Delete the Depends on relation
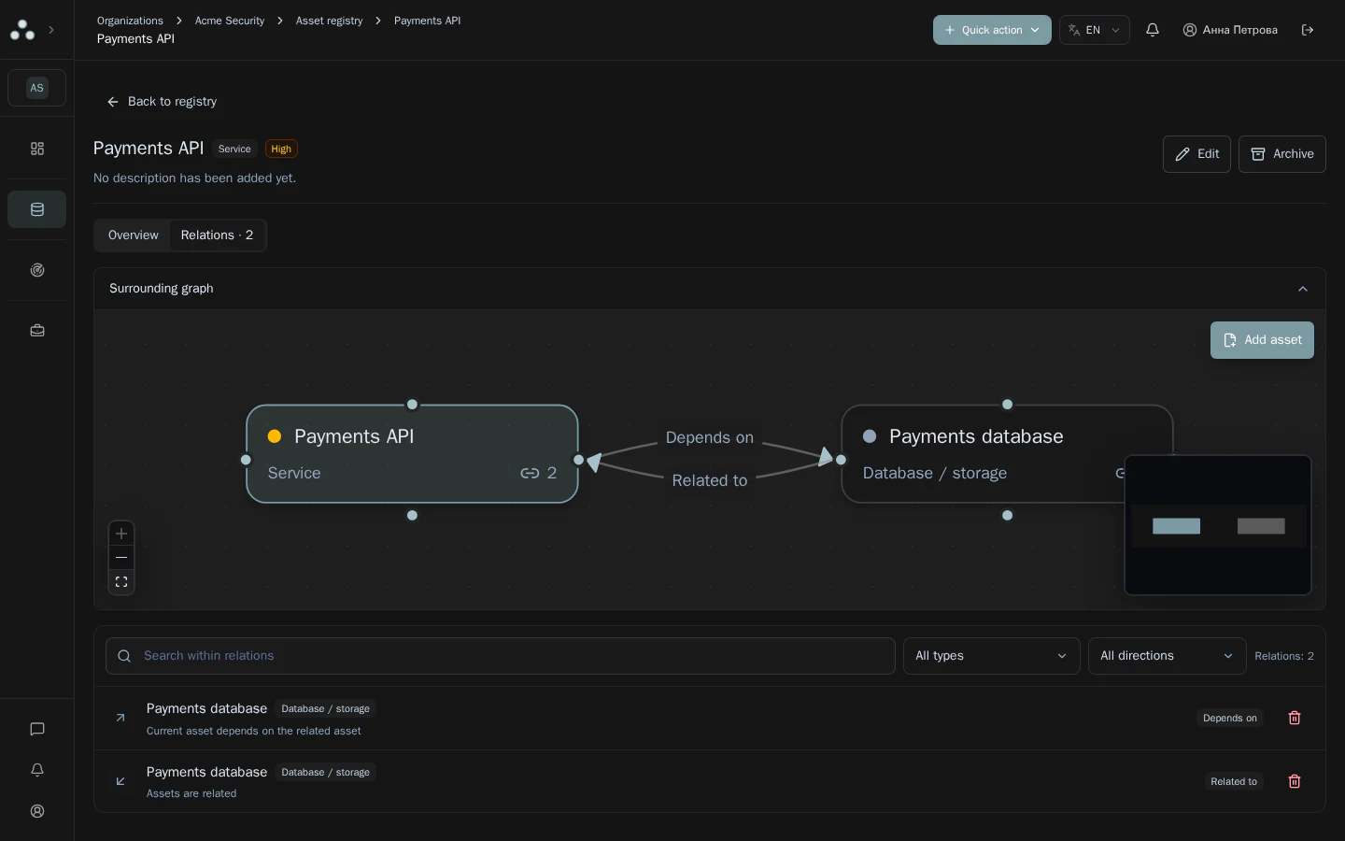Image resolution: width=1345 pixels, height=841 pixels. [x=1295, y=718]
